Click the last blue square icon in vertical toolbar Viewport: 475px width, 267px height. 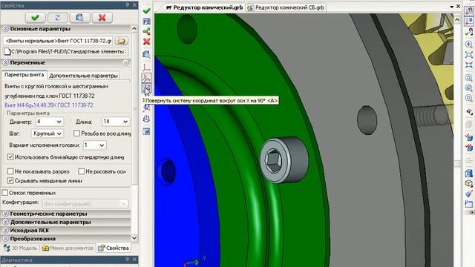pyautogui.click(x=147, y=132)
